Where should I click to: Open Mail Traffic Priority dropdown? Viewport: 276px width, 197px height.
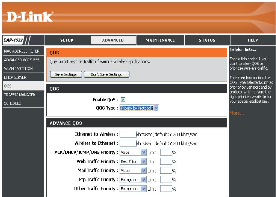click(x=133, y=171)
